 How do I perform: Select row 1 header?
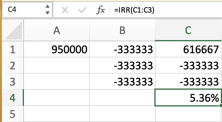pos(11,49)
